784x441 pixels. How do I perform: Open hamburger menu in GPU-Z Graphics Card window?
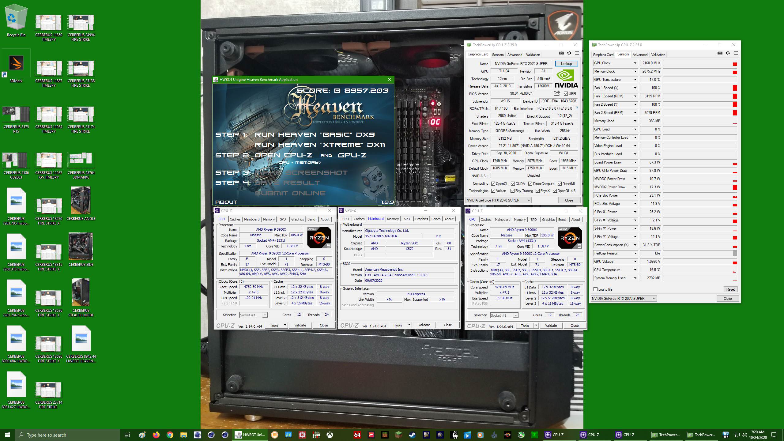coord(577,53)
